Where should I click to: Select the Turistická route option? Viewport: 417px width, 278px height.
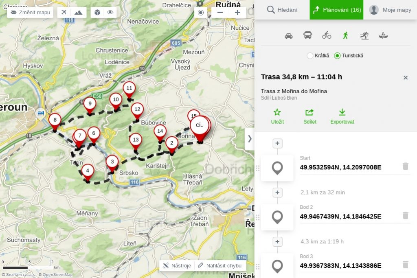[x=349, y=55]
